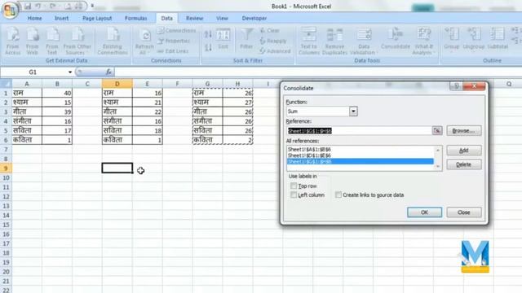Screen dimensions: 522x293
Task: Enable Left column labels checkbox
Action: 294,195
